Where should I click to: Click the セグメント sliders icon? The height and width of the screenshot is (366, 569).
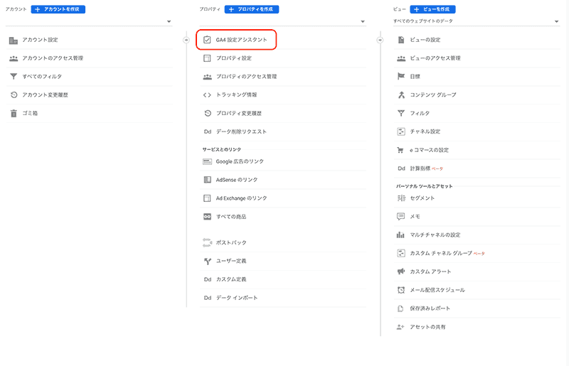tap(401, 198)
